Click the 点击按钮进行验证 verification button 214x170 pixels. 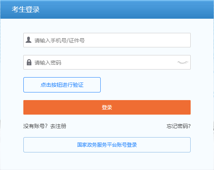click(62, 85)
